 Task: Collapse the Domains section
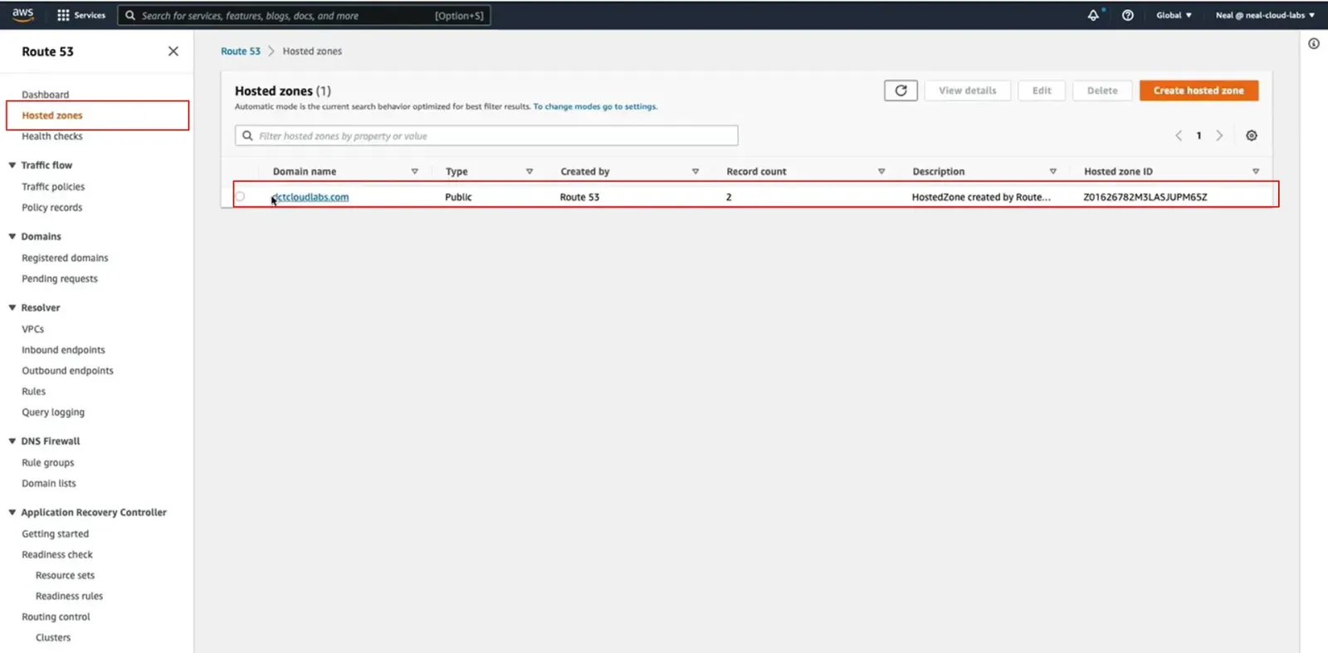(x=12, y=236)
